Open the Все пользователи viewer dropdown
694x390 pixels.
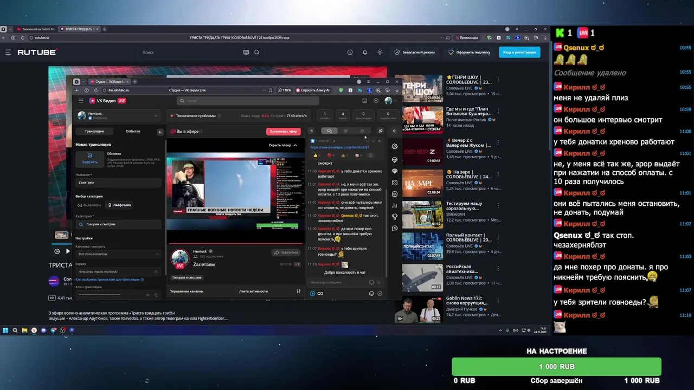click(118, 254)
